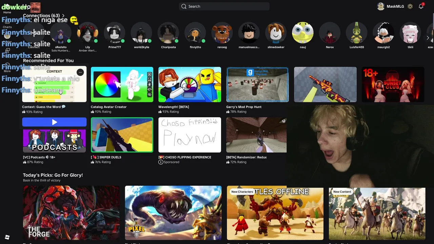
Task: Open Choso Flipping Experience thumbnail
Action: point(190,135)
